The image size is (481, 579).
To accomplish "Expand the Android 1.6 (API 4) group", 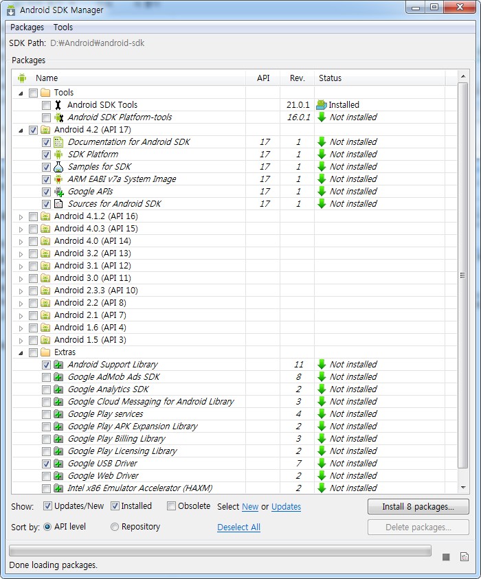I will pos(21,328).
